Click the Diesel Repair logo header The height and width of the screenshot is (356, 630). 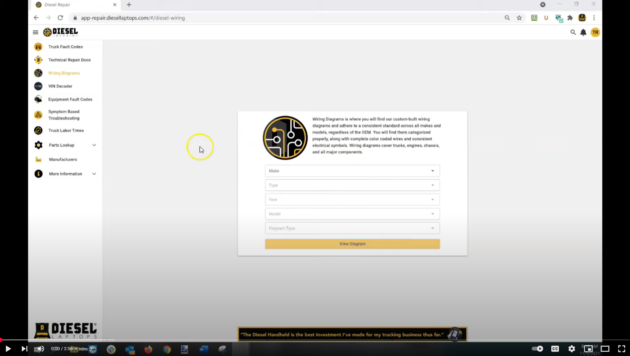tap(61, 32)
